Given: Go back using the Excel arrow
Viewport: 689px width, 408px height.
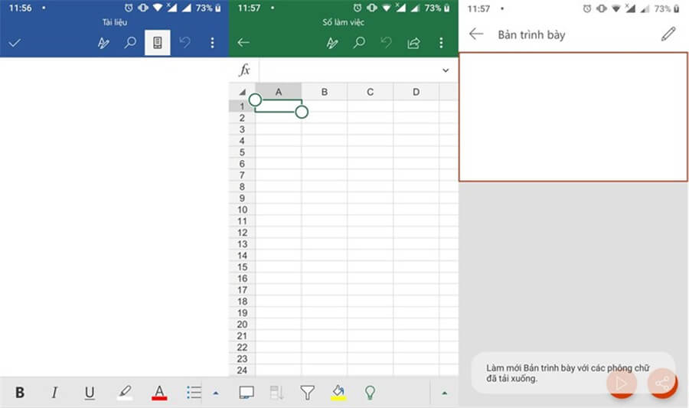Looking at the screenshot, I should tap(243, 42).
